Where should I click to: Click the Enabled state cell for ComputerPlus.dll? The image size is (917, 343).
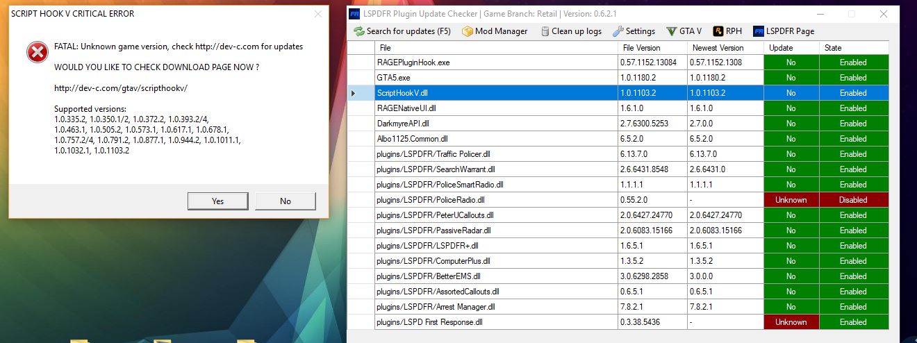pos(854,261)
